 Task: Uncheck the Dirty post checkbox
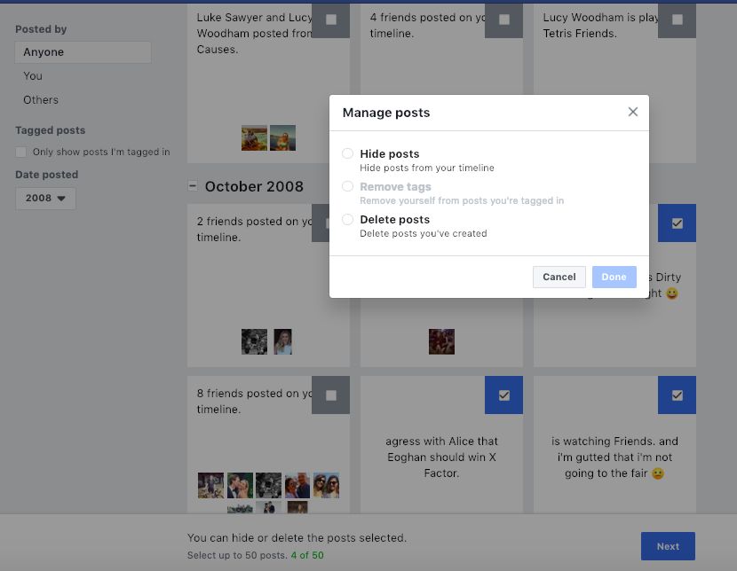coord(677,223)
